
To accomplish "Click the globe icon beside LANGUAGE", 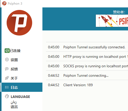I will 7,96.
